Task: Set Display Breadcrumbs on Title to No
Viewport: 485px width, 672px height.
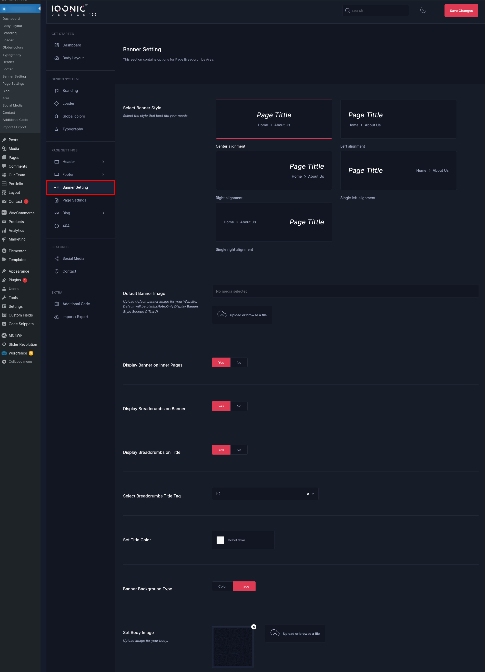Action: 239,450
